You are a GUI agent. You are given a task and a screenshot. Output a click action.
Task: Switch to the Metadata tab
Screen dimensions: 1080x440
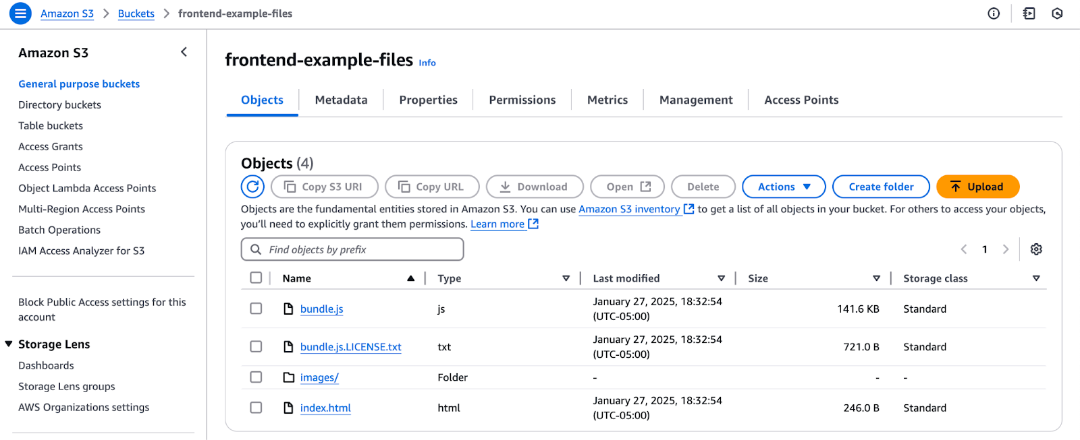coord(341,100)
